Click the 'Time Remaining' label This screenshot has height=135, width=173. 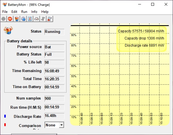pos(27,71)
